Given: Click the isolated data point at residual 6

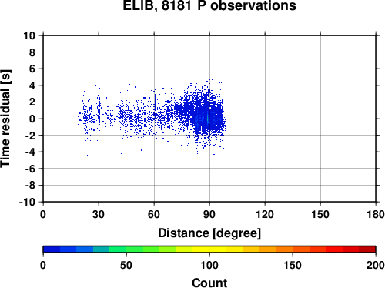Looking at the screenshot, I should pyautogui.click(x=89, y=69).
